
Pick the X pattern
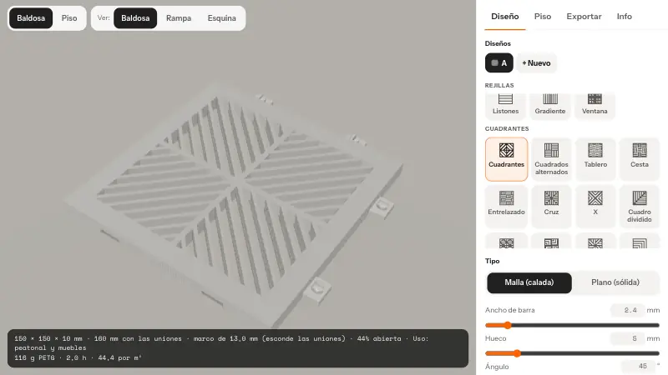click(595, 206)
